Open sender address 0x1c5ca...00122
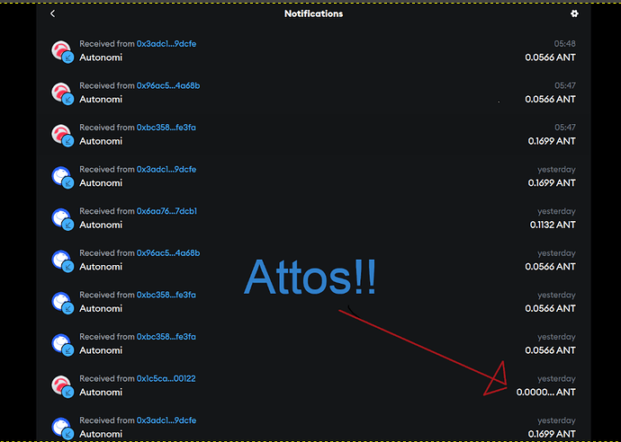 [166, 379]
